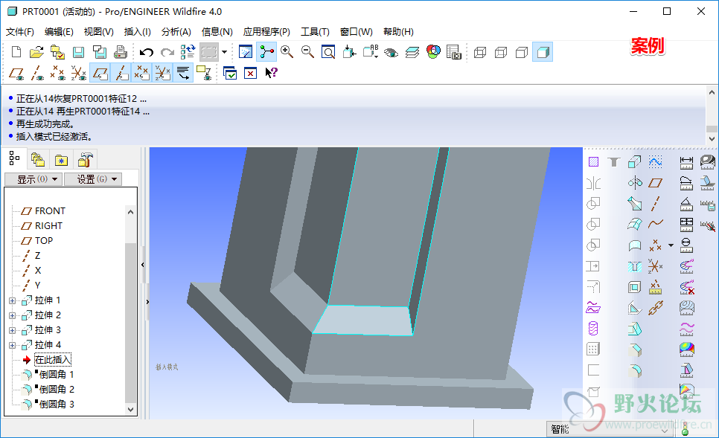Open the 视图(V) menu
The height and width of the screenshot is (438, 719).
98,32
